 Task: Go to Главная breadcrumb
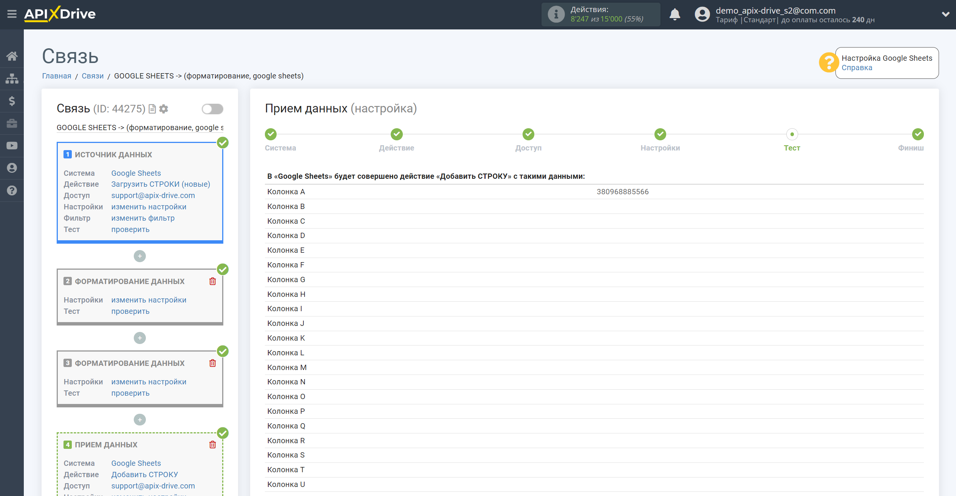coord(57,76)
